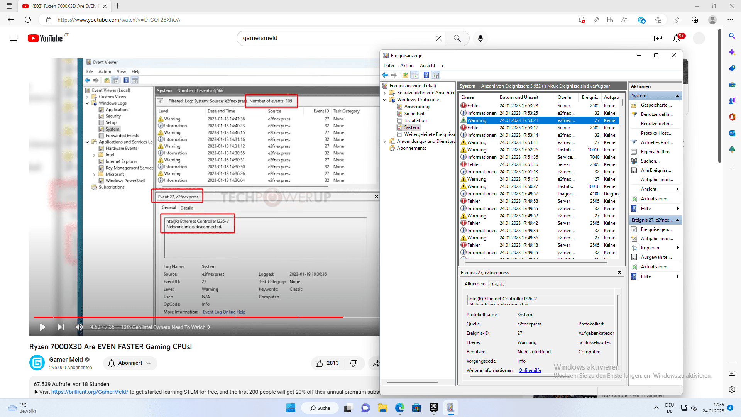Sort events by Ebene column
Viewport: 741px width, 417px height.
point(477,97)
